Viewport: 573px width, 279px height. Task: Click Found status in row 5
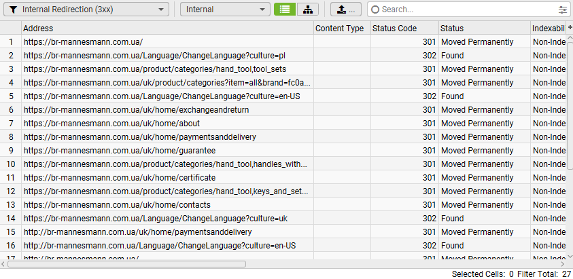coord(453,96)
